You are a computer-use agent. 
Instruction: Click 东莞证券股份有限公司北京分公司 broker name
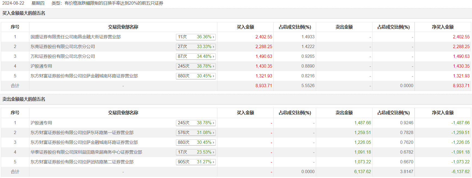63,47
